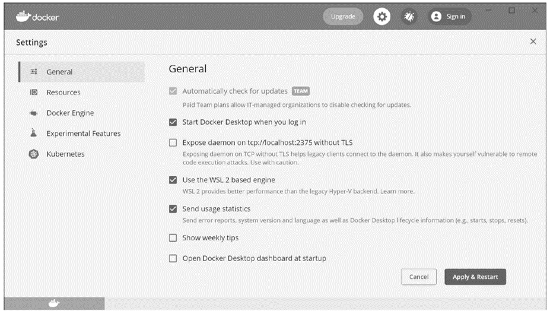The height and width of the screenshot is (314, 550).
Task: Open the Learn more link for WSL 2
Action: pos(397,192)
